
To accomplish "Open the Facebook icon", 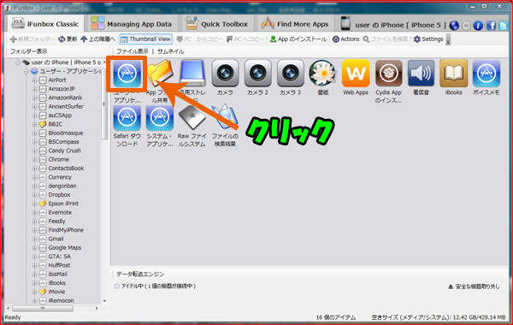I will [491, 25].
